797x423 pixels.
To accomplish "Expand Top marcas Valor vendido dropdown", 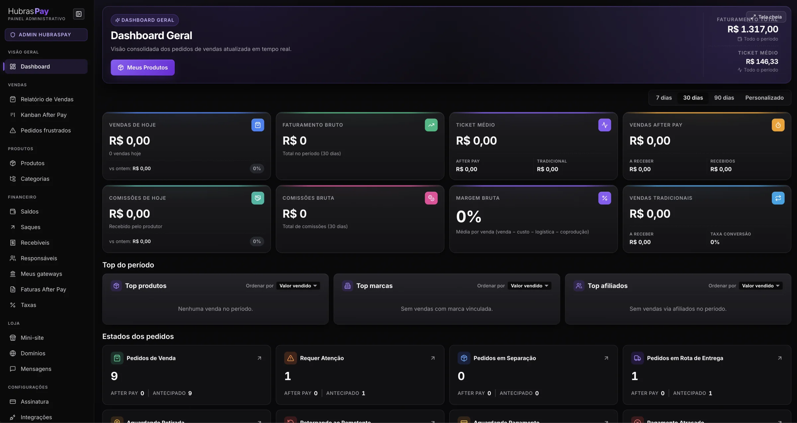I will 529,286.
